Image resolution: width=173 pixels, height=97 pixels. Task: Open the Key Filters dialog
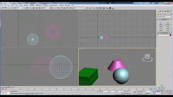click(x=148, y=93)
